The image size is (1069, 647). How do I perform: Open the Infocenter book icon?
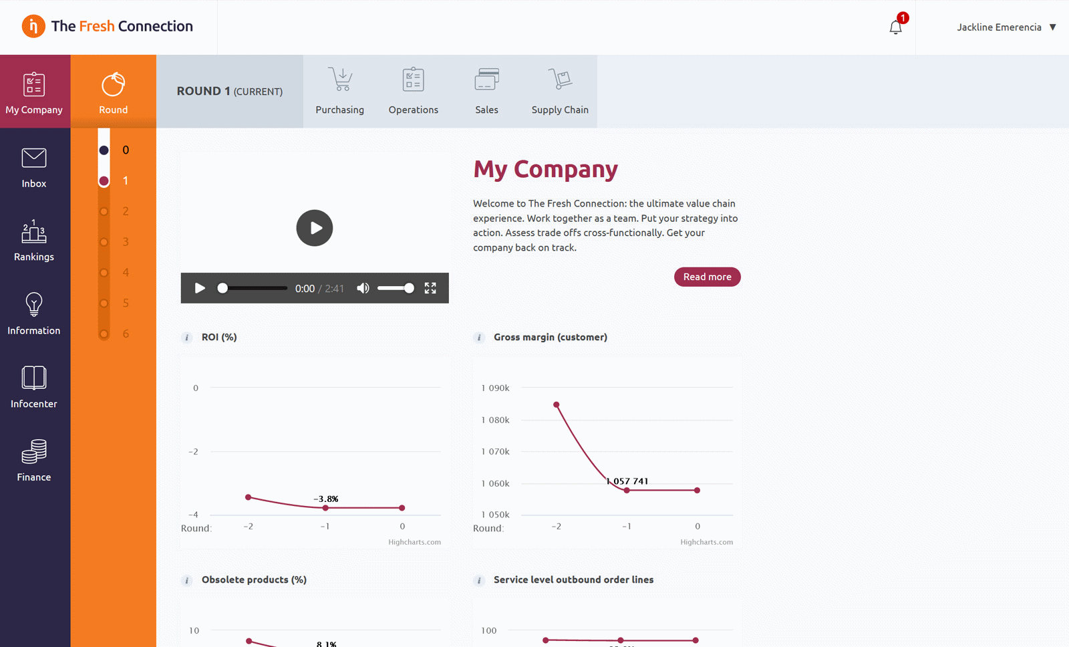point(34,378)
